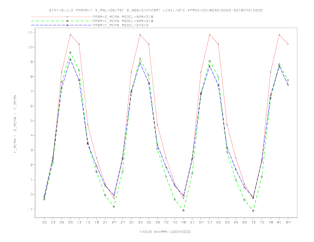Click x-axis forecast hour label 60

[x=218, y=222]
